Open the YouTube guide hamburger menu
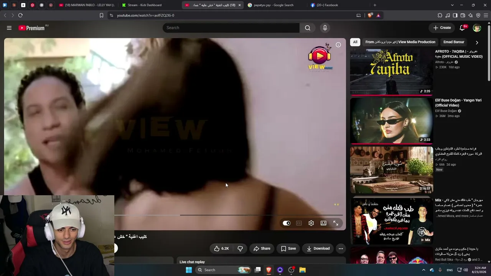 (x=9, y=28)
